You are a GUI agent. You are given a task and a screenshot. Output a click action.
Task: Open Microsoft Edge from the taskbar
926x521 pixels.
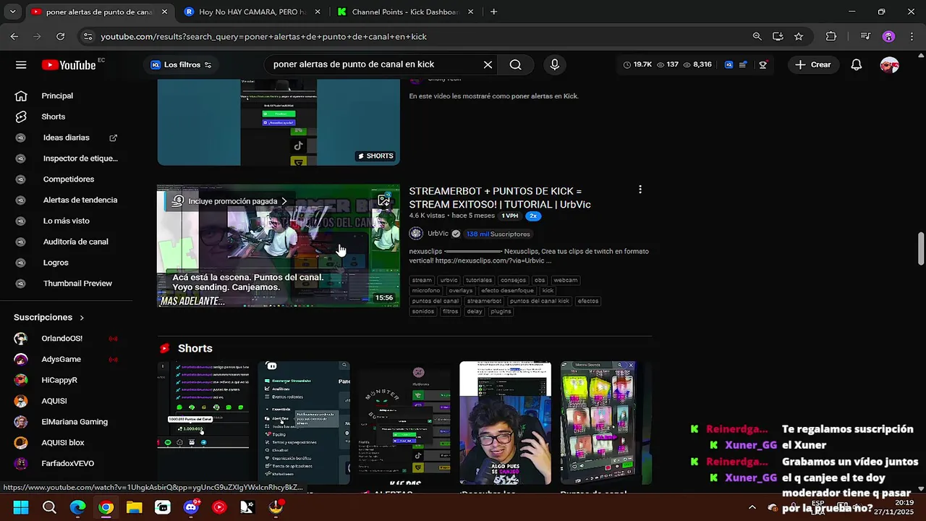pyautogui.click(x=77, y=507)
